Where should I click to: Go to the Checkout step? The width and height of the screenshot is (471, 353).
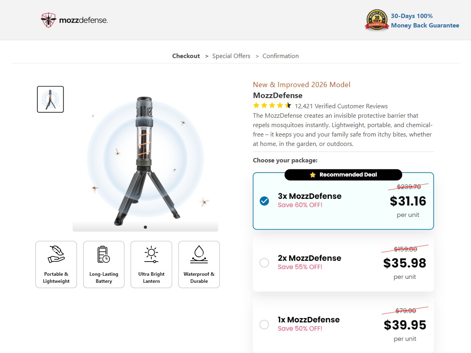pyautogui.click(x=186, y=56)
